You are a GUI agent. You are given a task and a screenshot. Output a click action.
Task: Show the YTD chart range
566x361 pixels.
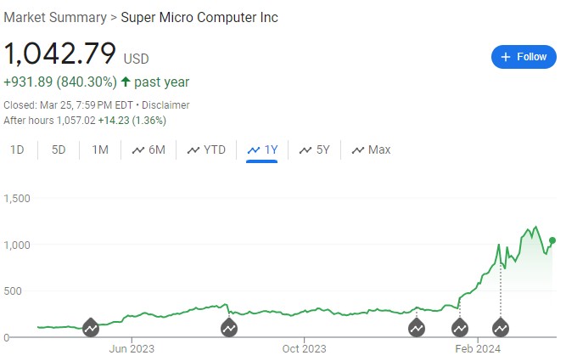[x=206, y=149]
